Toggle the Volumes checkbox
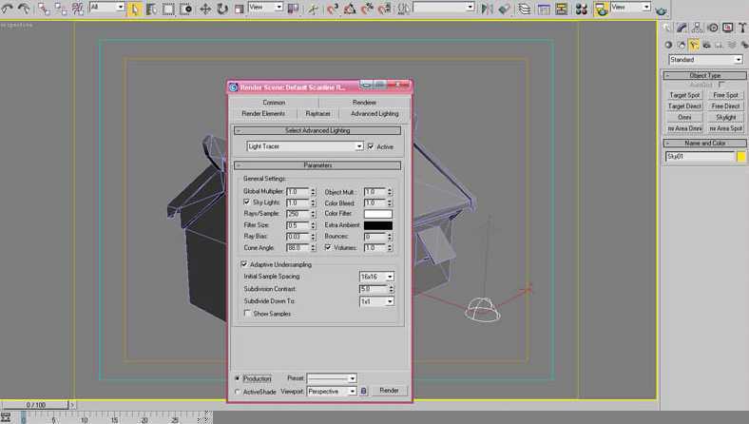This screenshot has width=749, height=424. tap(328, 247)
